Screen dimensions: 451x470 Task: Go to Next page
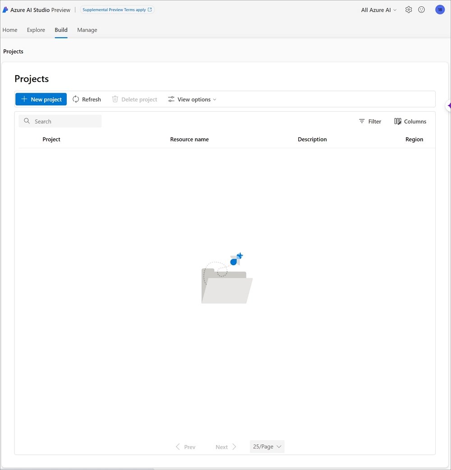pos(226,447)
